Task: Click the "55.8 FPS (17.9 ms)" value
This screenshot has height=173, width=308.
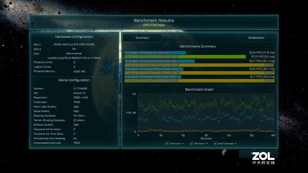Action: 262,53
